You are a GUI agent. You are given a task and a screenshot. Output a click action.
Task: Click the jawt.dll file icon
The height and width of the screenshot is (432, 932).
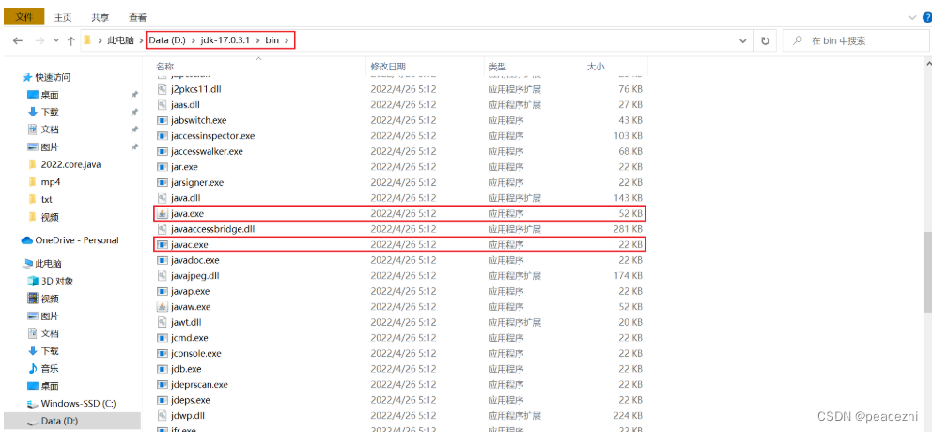tap(163, 322)
